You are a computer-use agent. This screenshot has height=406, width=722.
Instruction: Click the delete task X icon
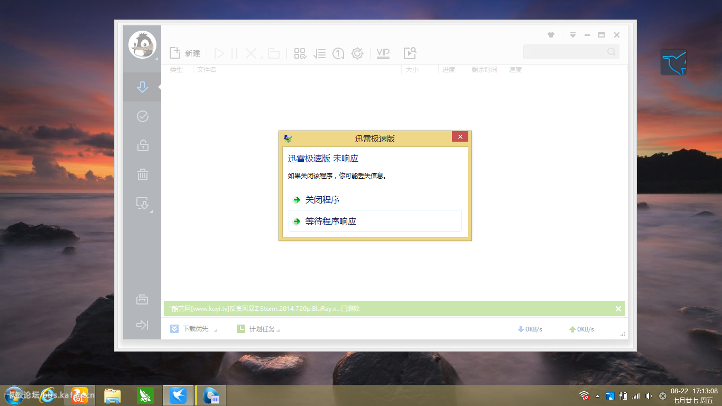pos(251,53)
